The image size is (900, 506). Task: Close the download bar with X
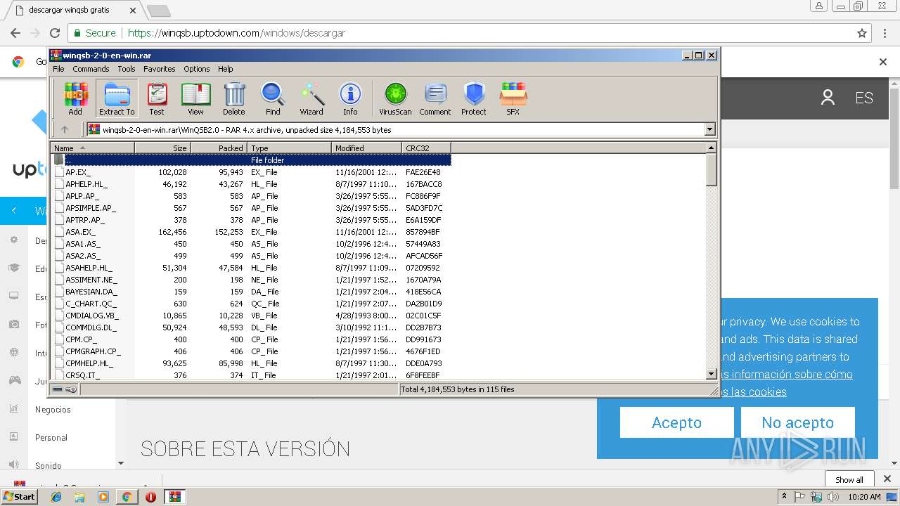point(887,479)
